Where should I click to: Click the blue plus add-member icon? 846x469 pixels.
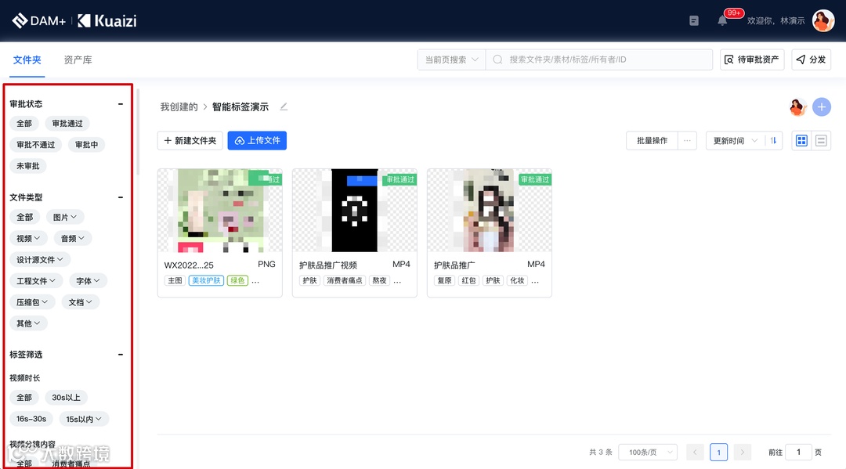coord(821,106)
